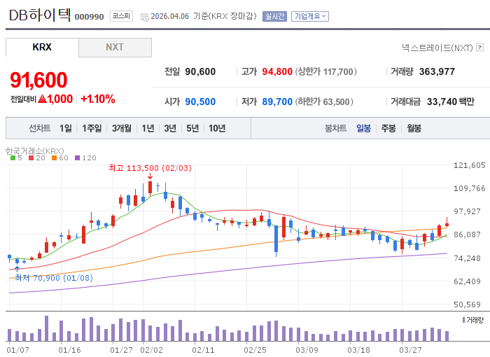Click the red up-triangle price change icon
The width and height of the screenshot is (490, 357).
coord(42,99)
